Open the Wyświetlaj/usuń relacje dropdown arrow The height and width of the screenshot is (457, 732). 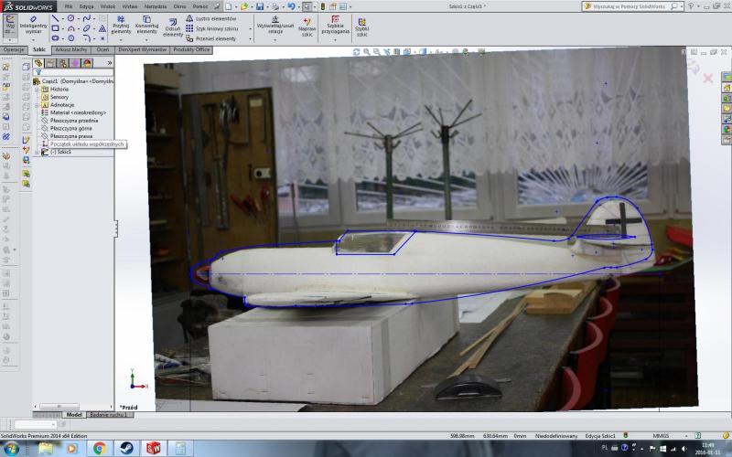[275, 38]
